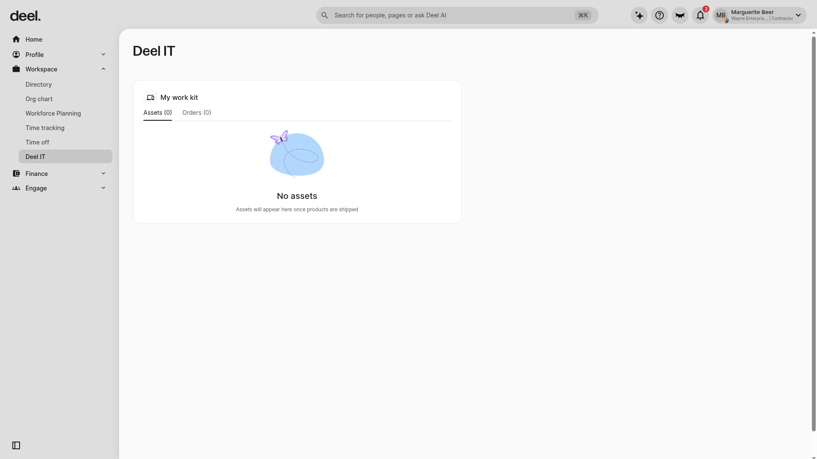Click My work kit device icon
The height and width of the screenshot is (459, 817).
150,97
